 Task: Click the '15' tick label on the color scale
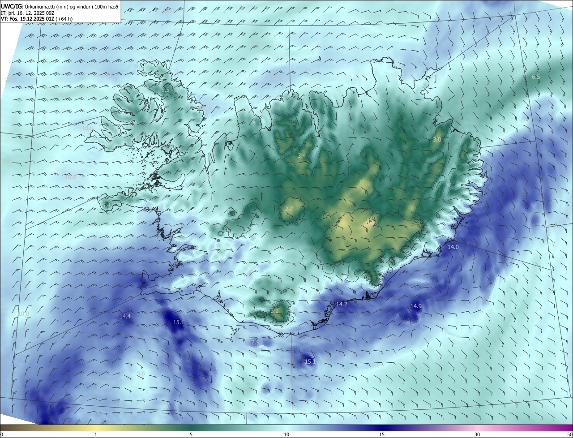pos(382,434)
